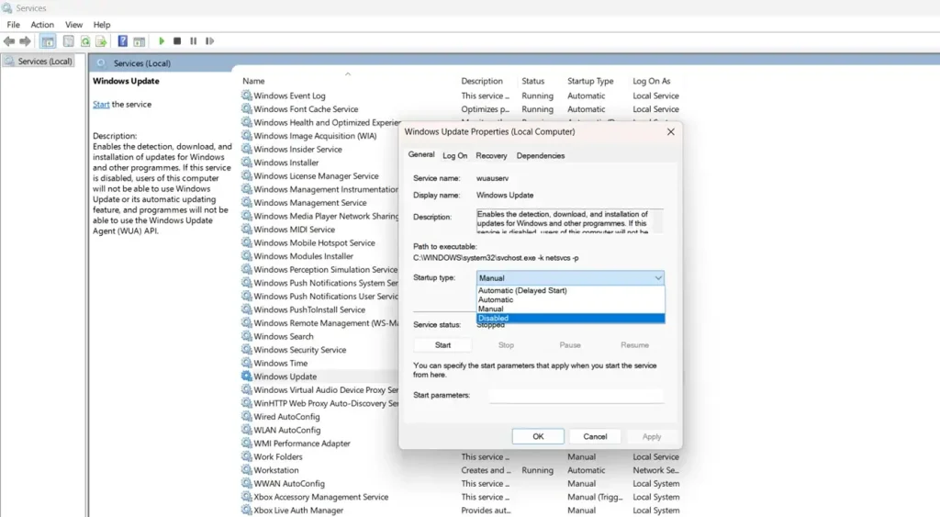Close the Windows Update Properties dialog
This screenshot has width=940, height=517.
pyautogui.click(x=671, y=131)
